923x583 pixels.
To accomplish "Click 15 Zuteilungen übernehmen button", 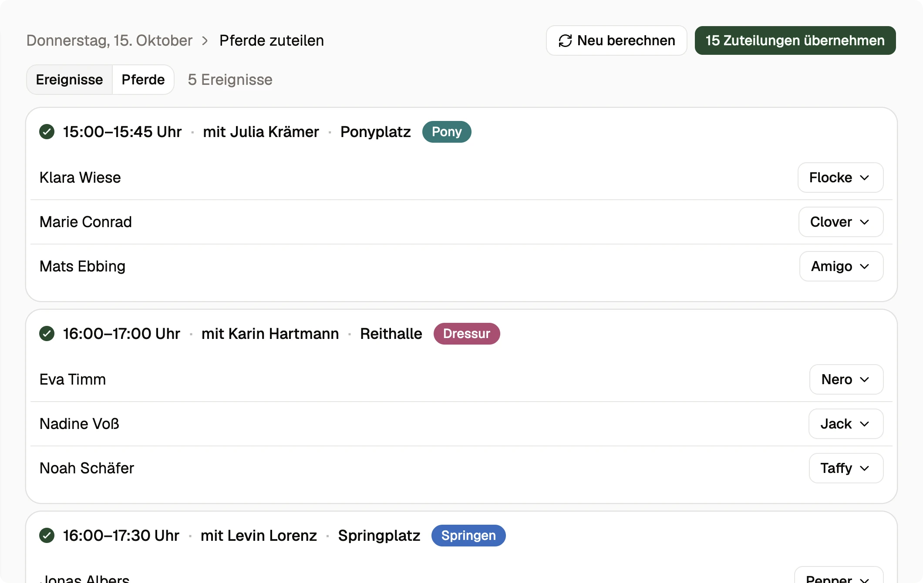I will (x=795, y=40).
